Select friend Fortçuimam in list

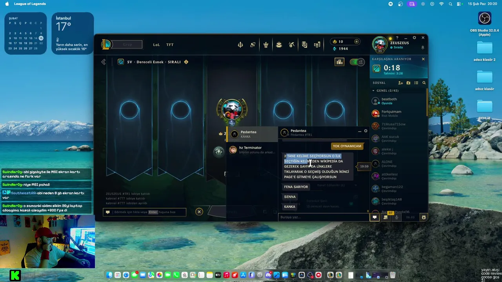coord(398,114)
